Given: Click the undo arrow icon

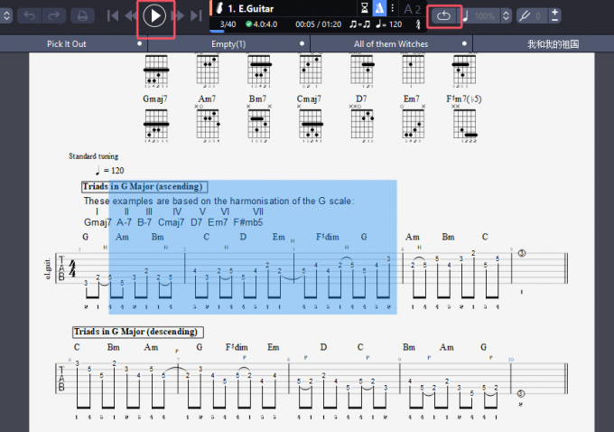Looking at the screenshot, I should (x=28, y=15).
